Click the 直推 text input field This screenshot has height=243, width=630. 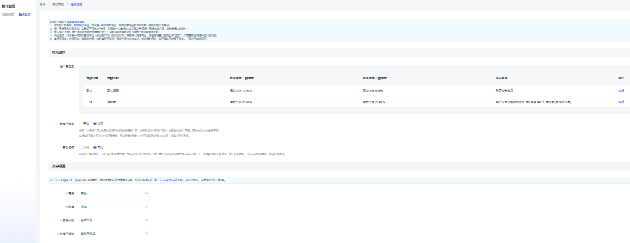click(x=111, y=193)
